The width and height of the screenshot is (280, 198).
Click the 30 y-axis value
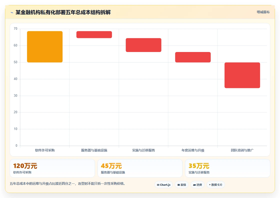(15, 96)
